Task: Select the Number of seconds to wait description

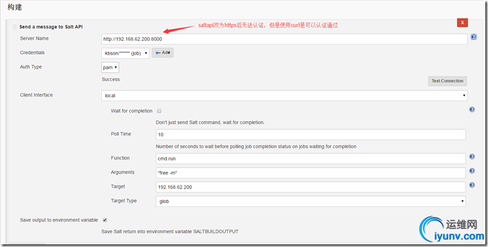Action: pos(256,146)
